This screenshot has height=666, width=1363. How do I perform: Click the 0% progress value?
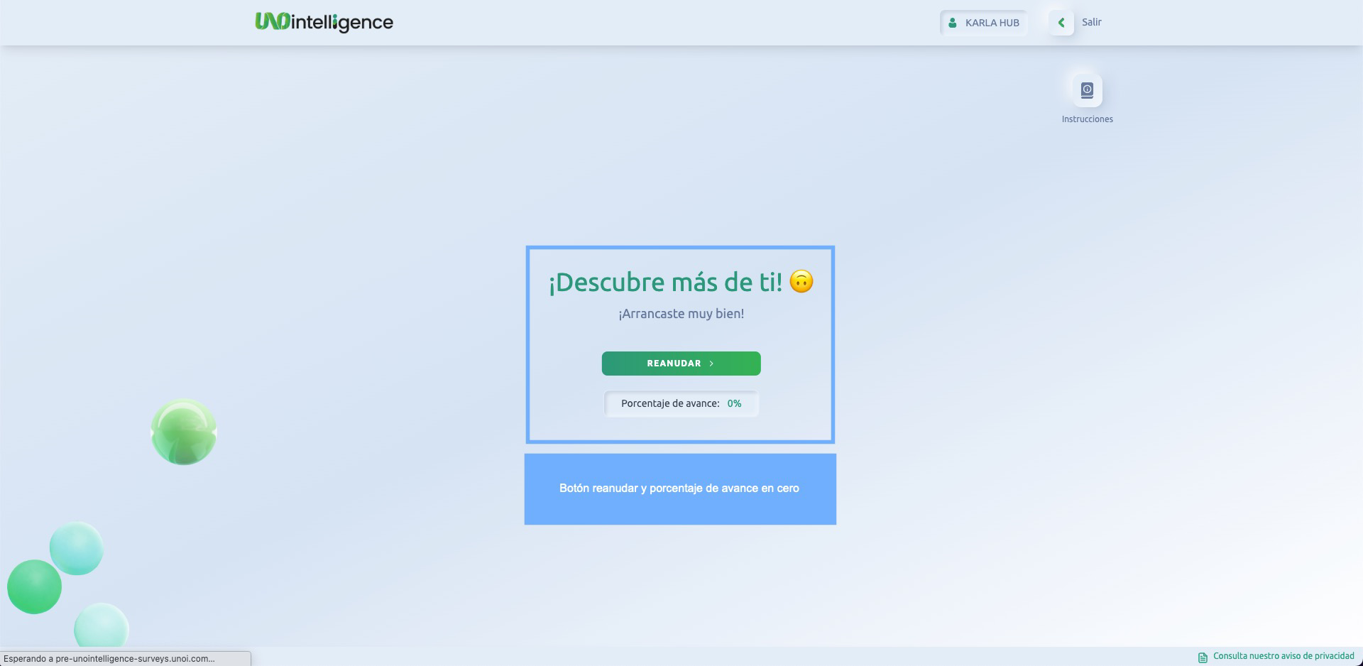734,403
